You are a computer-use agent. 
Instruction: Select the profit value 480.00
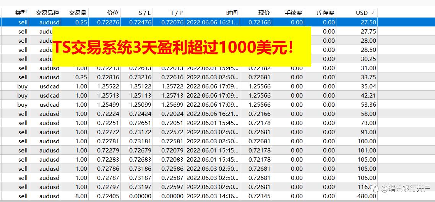(367, 196)
